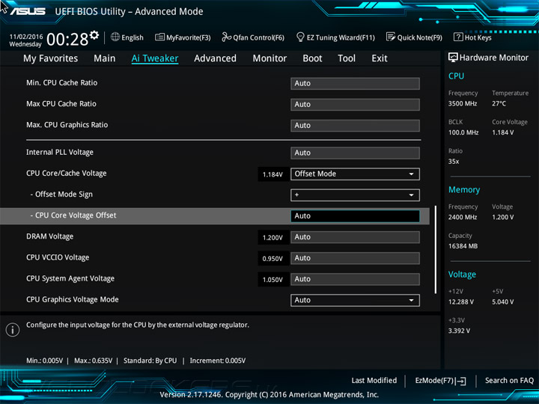Click the DRAM Voltage Auto field
This screenshot has width=539, height=404.
point(355,236)
